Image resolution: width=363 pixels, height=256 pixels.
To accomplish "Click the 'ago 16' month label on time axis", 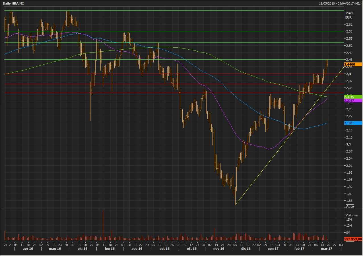I will pos(137,249).
